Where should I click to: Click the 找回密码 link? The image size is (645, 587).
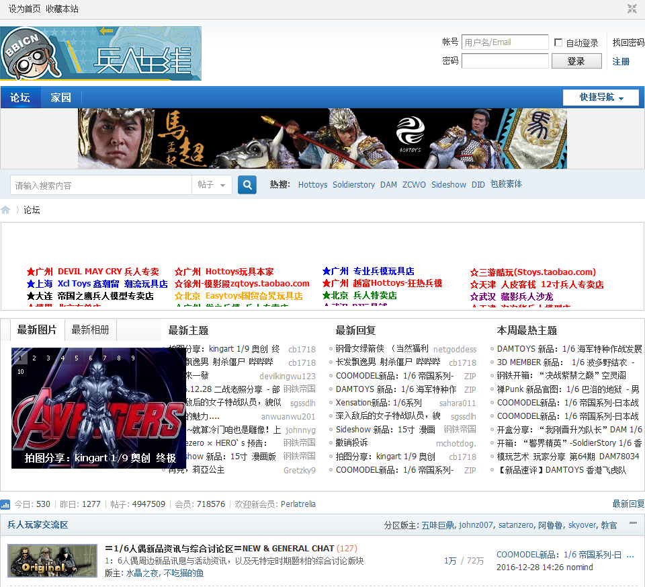628,42
